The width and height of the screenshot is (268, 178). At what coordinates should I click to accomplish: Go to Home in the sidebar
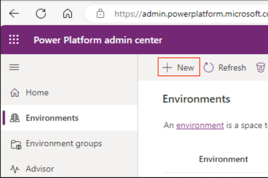(37, 92)
